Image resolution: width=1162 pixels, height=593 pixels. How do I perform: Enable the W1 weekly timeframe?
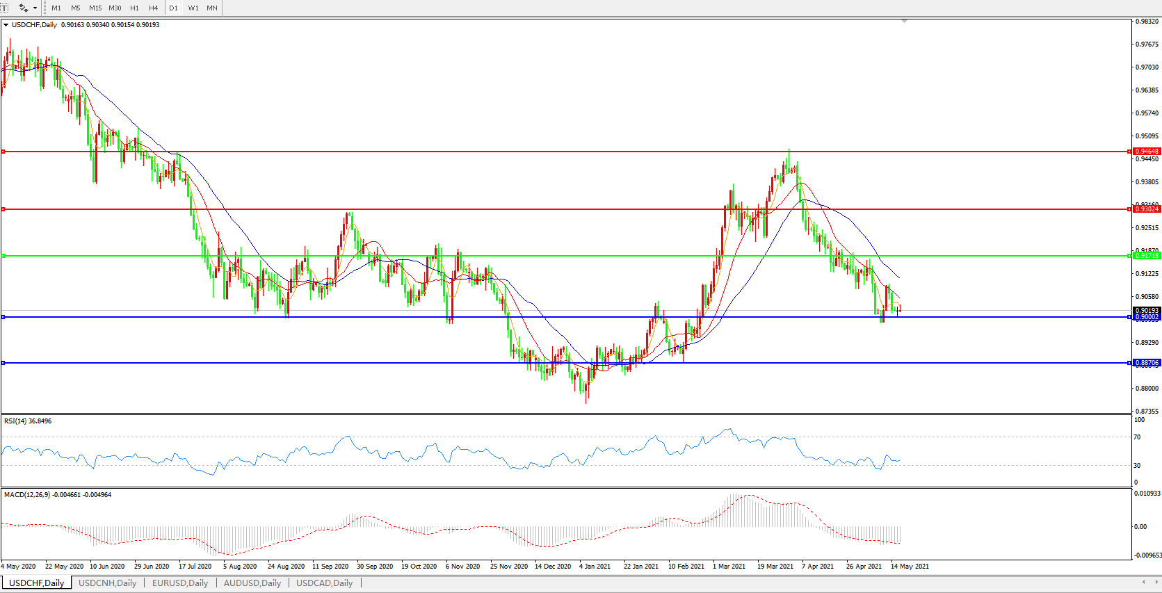193,8
